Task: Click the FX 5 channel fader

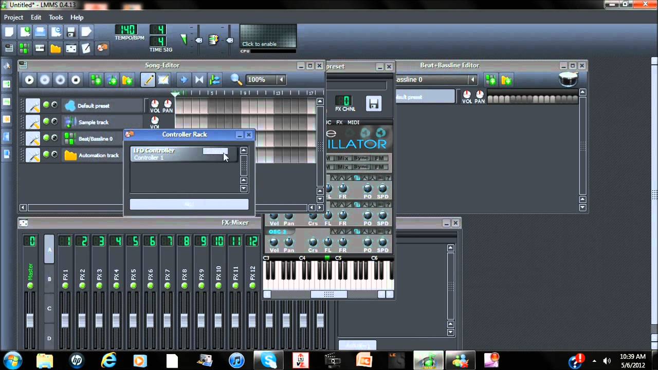Action: point(133,320)
